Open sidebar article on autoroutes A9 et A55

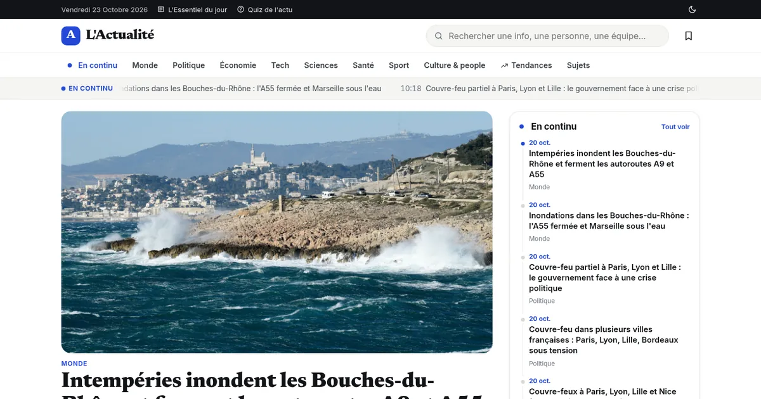click(x=601, y=163)
